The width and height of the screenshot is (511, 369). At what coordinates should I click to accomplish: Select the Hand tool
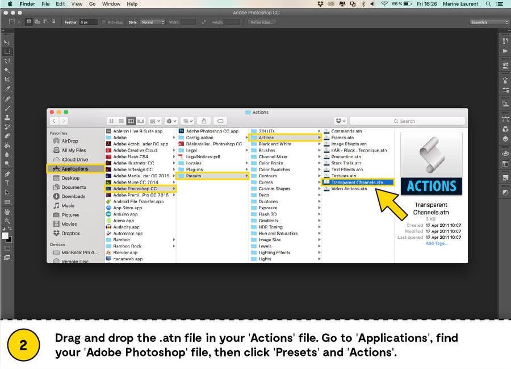[x=7, y=212]
